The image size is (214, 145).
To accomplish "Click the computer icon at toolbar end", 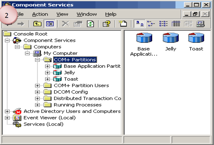I will click(200, 24).
